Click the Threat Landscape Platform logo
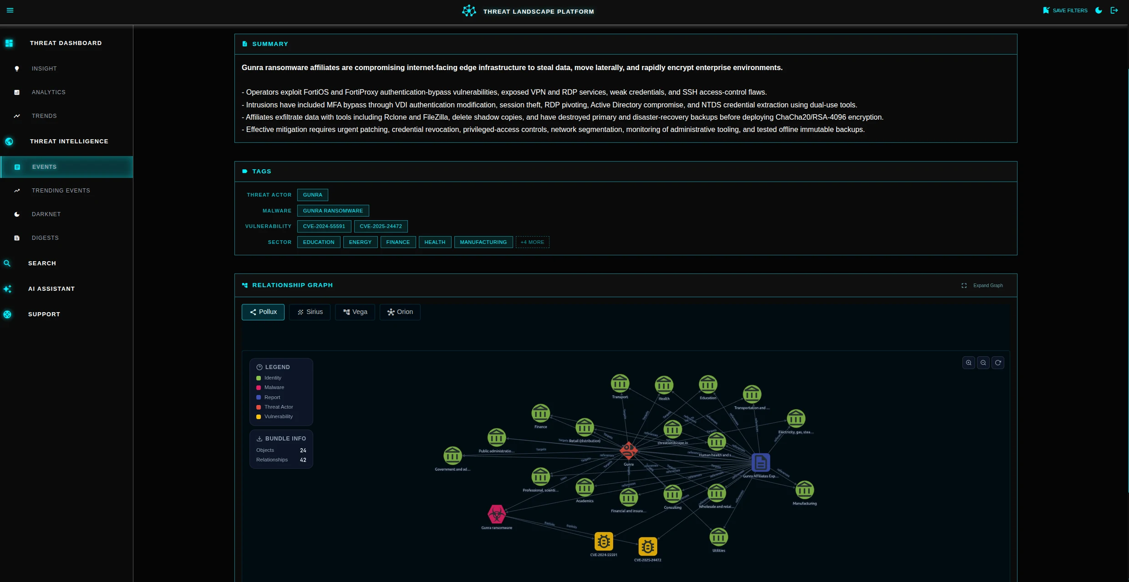This screenshot has height=582, width=1129. [x=469, y=11]
